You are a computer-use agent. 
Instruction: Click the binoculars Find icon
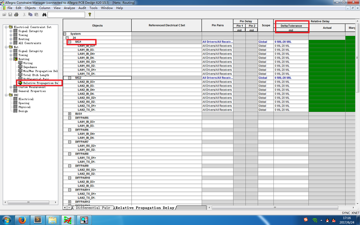coord(44,15)
